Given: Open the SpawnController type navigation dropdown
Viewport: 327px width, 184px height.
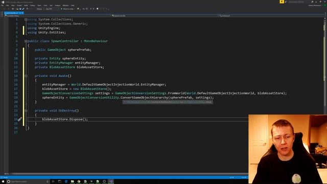Looking at the screenshot, I should point(164,16).
